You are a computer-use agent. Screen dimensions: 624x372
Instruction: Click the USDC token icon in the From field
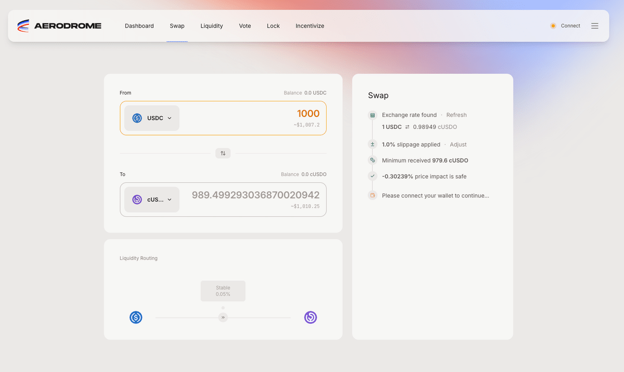[x=137, y=118]
